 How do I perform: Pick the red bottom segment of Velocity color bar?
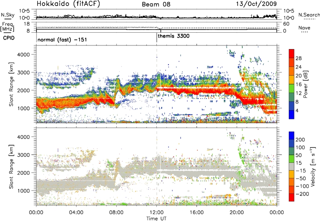pos(292,197)
